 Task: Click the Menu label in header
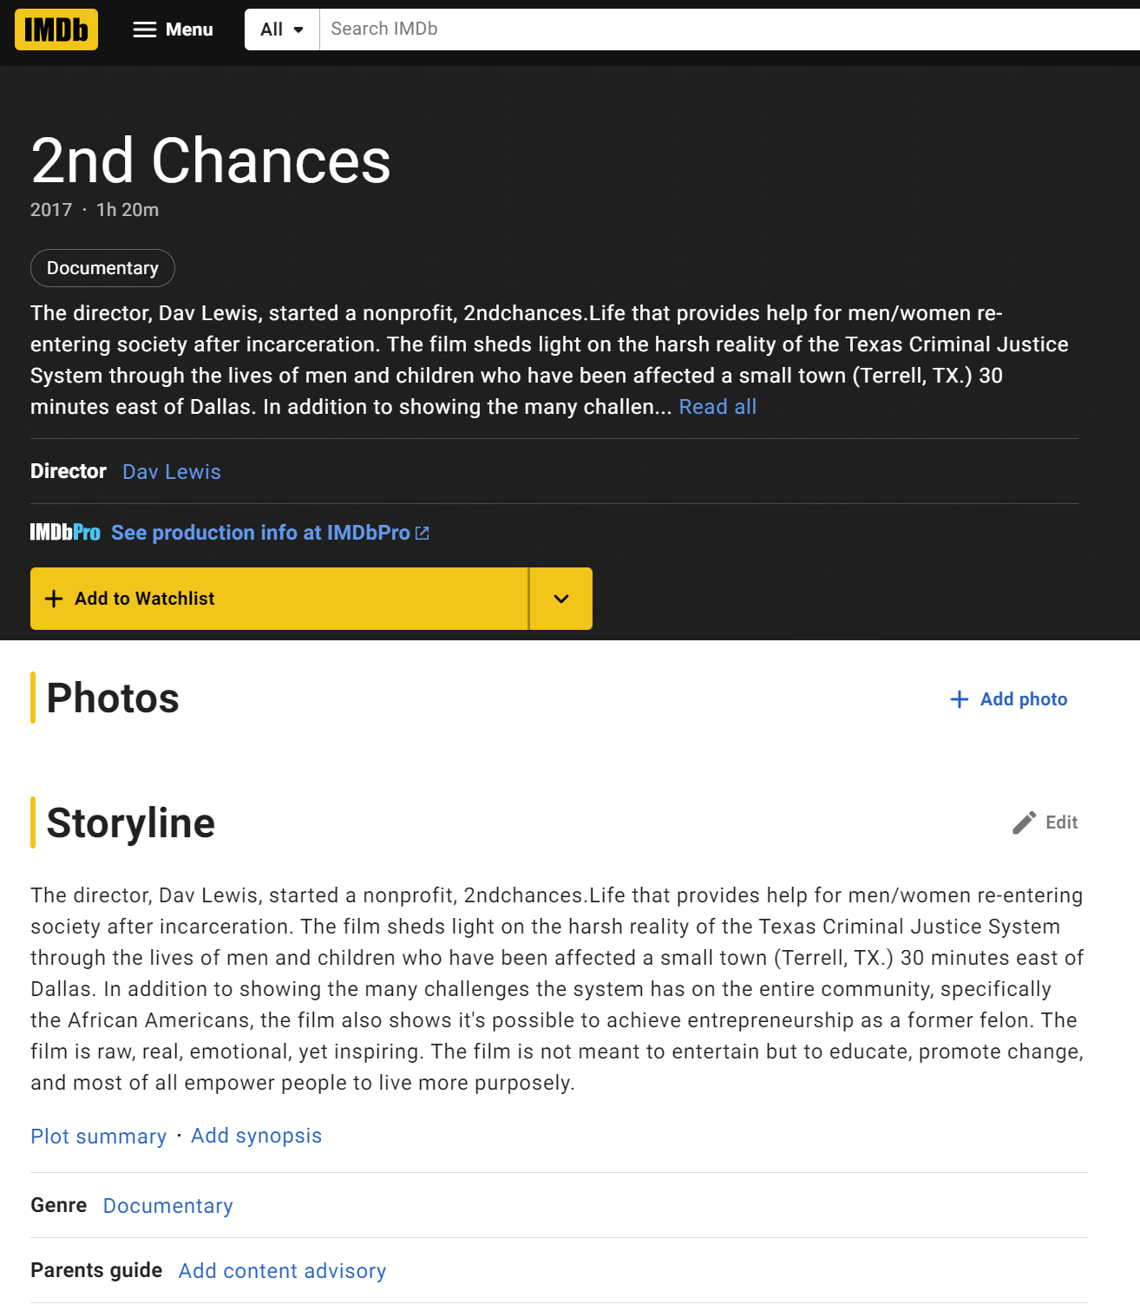pyautogui.click(x=189, y=29)
